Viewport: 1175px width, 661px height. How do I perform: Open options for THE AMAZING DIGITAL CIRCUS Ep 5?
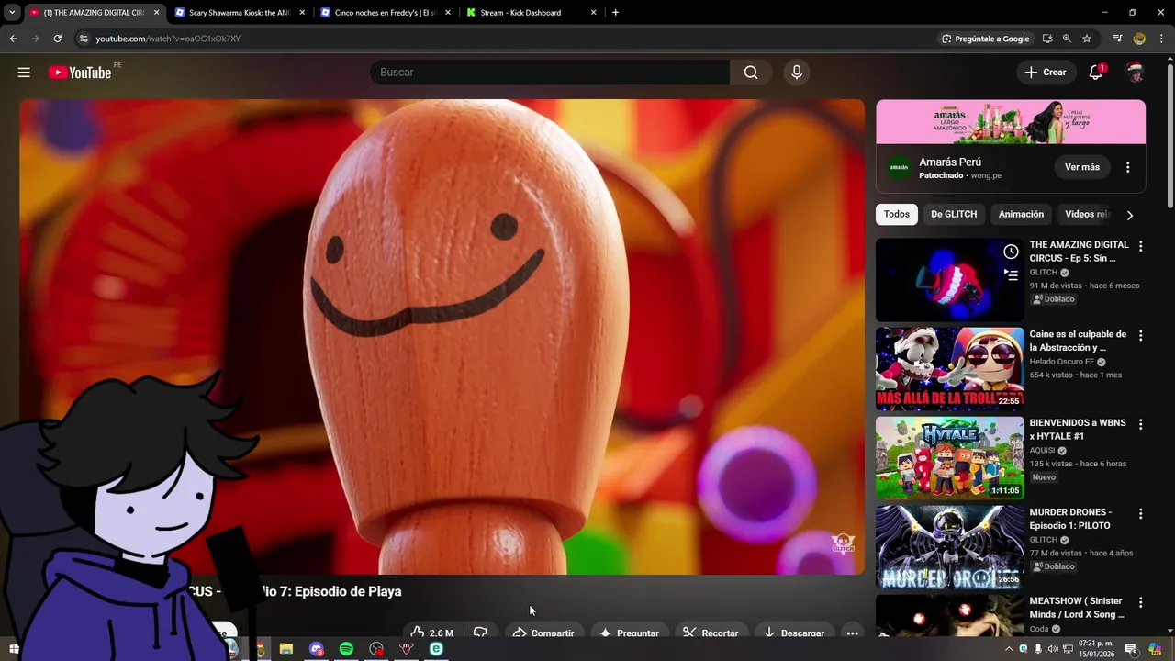tap(1141, 247)
